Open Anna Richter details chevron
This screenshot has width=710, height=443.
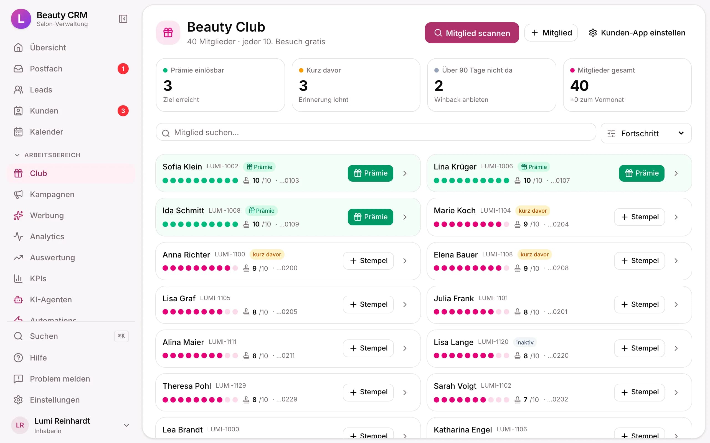point(405,261)
